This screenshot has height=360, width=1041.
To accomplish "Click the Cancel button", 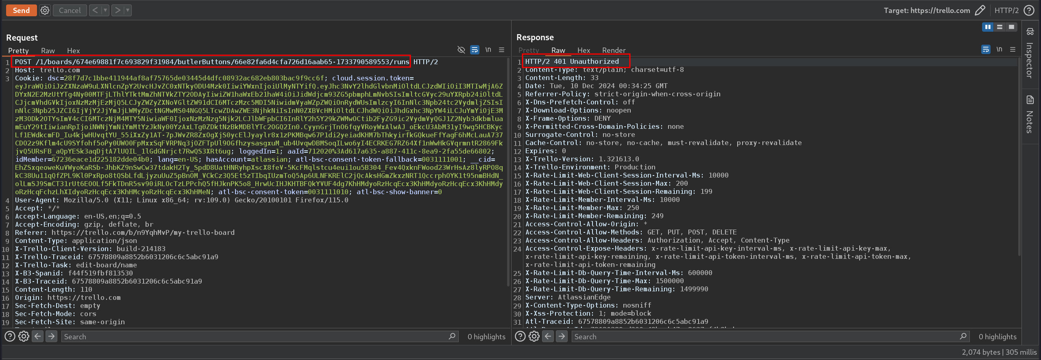I will pyautogui.click(x=70, y=10).
